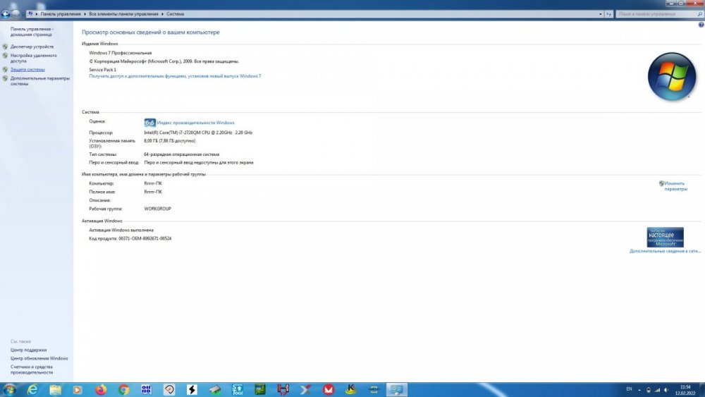705x397 pixels.
Task: Select "Windows 7 Профессиональная" edition text
Action: tap(120, 53)
